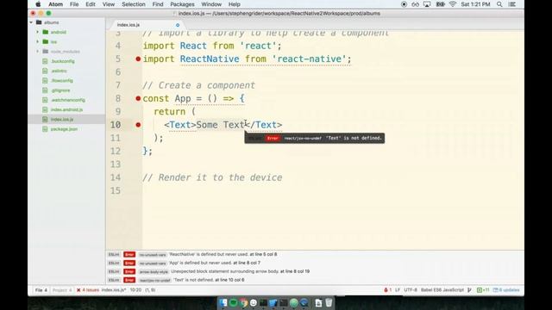This screenshot has height=310, width=552.
Task: Click the lint error dot on line 10
Action: [138, 125]
